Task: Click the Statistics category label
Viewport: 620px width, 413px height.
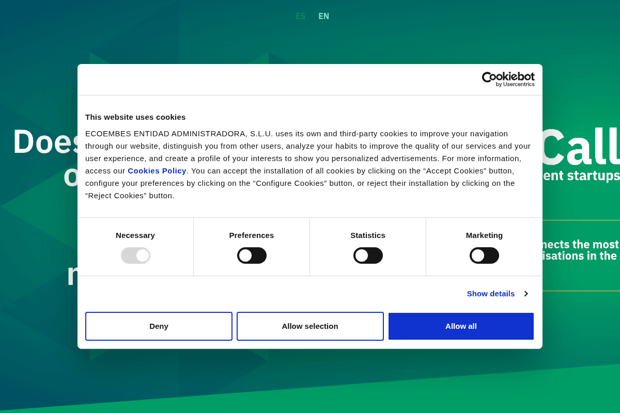Action: [x=368, y=235]
